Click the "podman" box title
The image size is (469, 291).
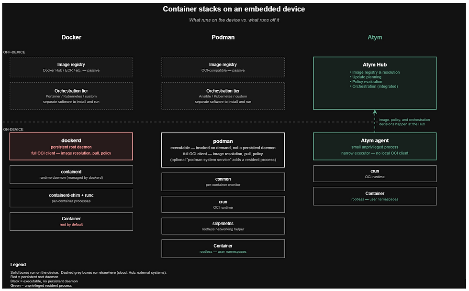click(x=223, y=141)
